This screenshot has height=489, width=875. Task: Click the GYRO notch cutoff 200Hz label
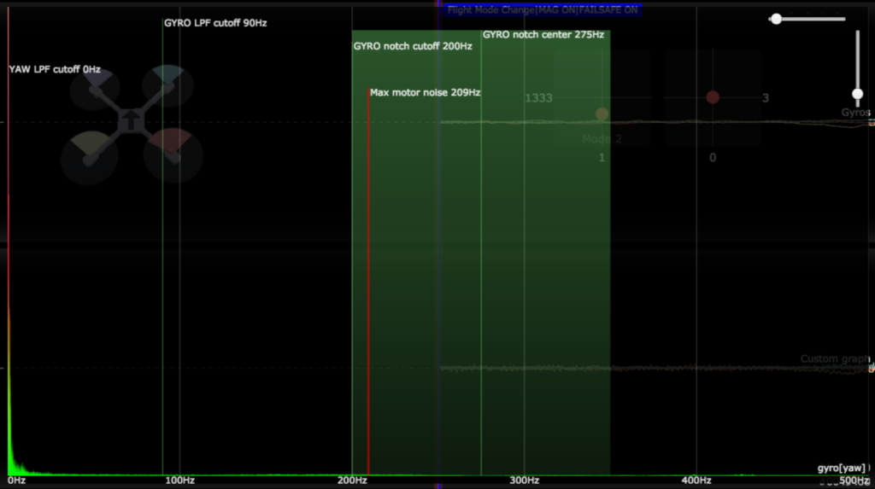tap(413, 46)
